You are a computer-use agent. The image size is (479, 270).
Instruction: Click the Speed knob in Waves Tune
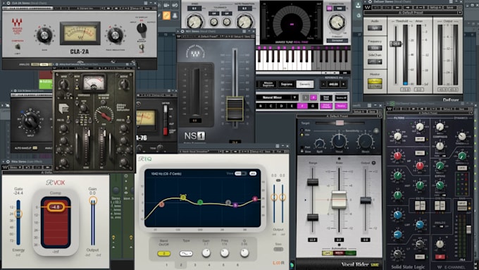coord(195,22)
